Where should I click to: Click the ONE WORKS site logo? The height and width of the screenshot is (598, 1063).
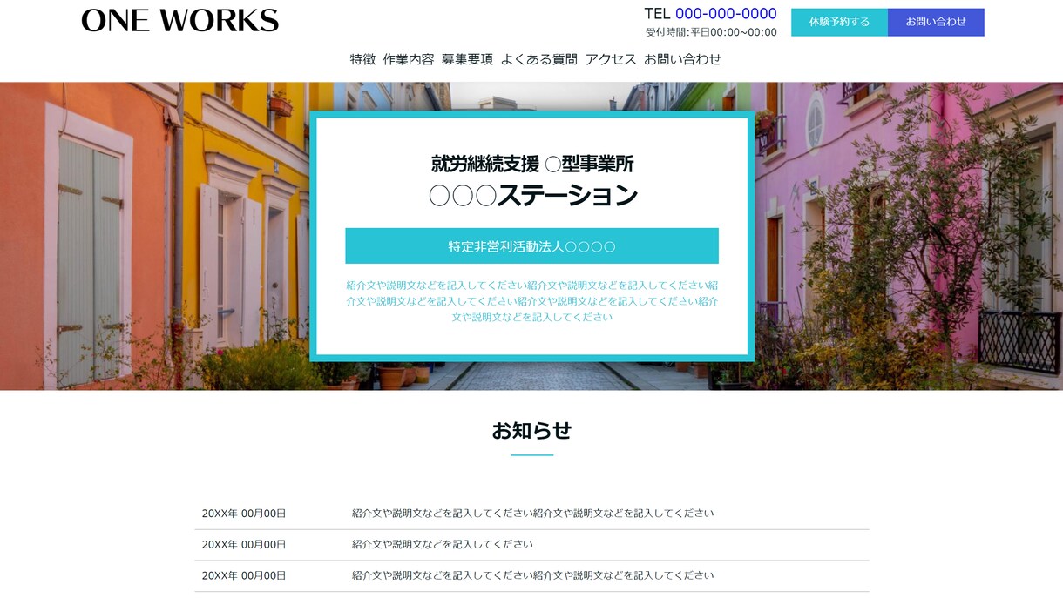pos(180,21)
